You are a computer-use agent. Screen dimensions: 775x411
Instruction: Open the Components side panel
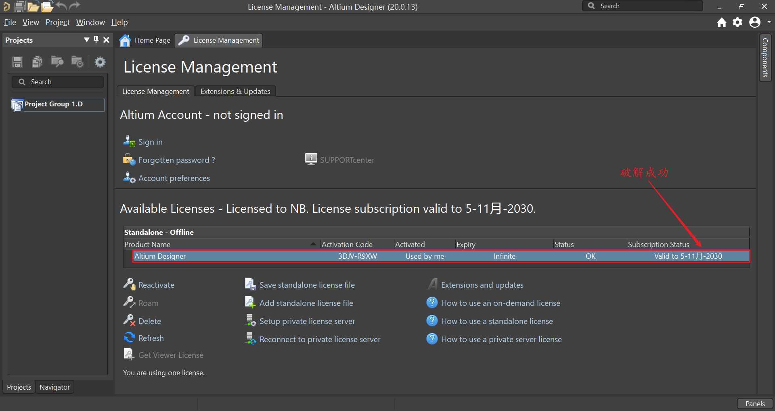(765, 58)
